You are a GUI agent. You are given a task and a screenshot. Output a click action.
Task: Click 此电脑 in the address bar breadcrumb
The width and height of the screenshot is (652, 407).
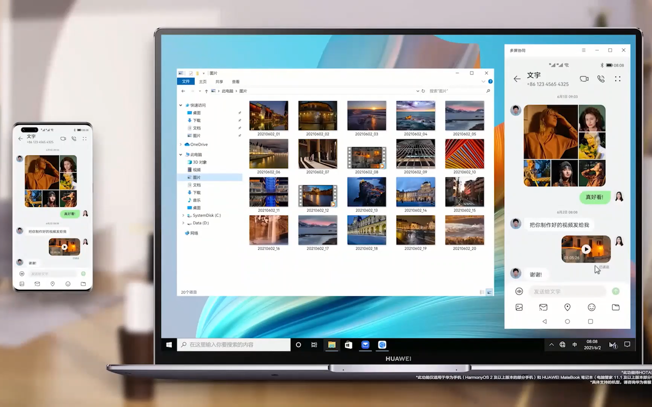point(228,91)
